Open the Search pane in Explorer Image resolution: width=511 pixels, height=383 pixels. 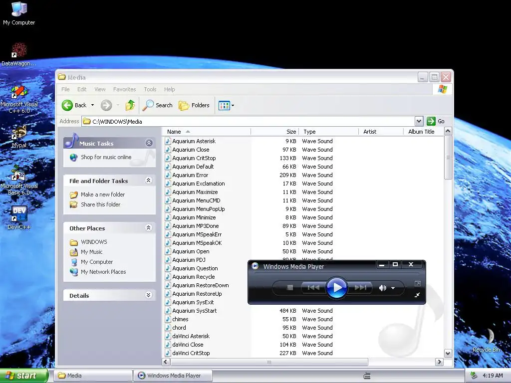pyautogui.click(x=158, y=105)
